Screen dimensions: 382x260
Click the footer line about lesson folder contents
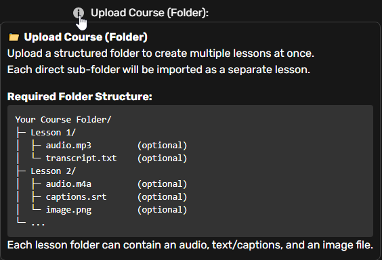pos(190,245)
